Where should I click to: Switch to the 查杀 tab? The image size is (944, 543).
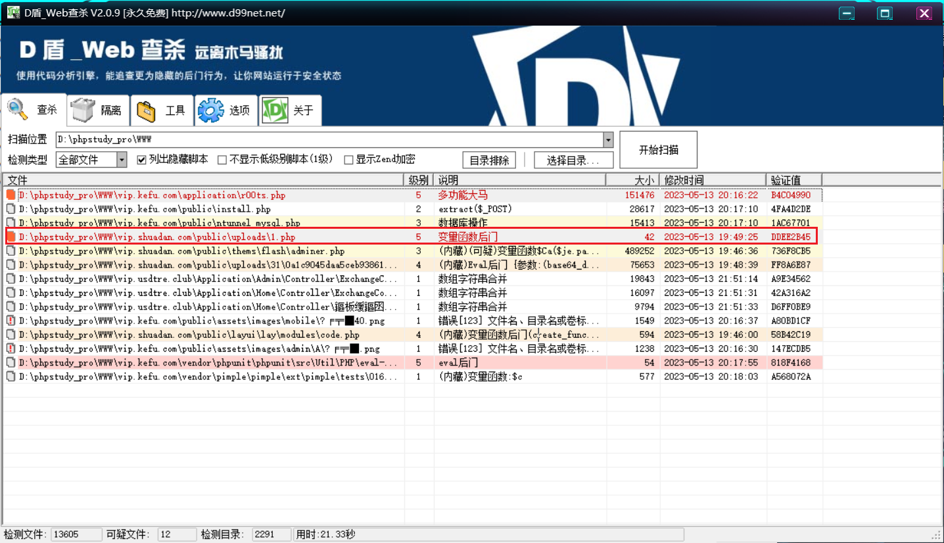33,110
